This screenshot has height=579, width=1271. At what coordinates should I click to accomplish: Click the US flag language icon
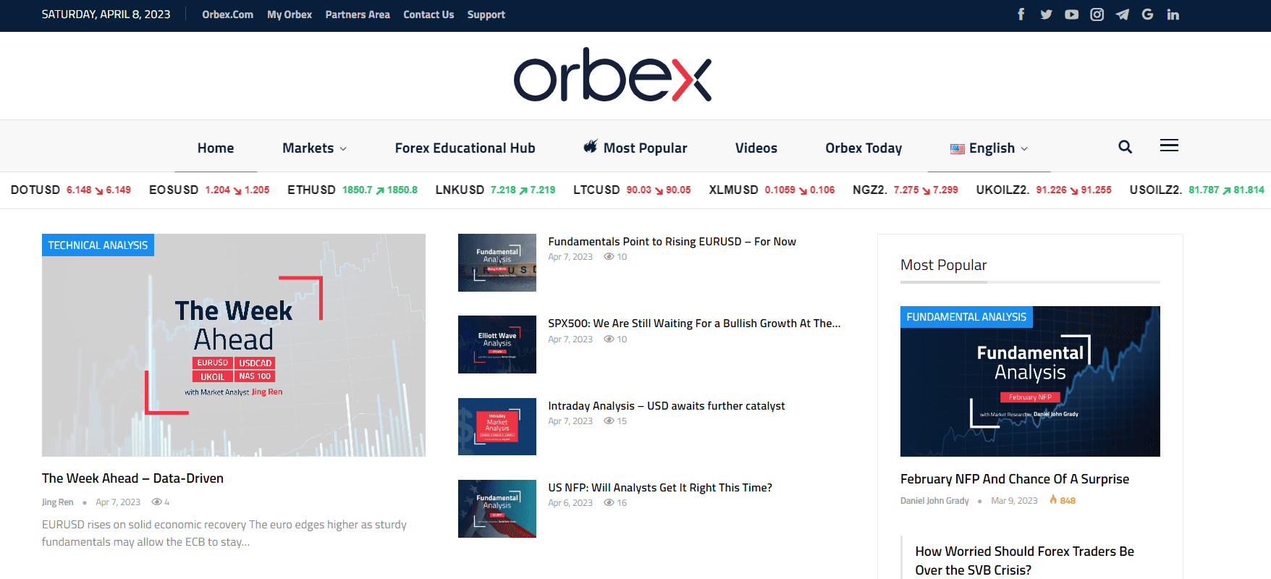(x=957, y=148)
